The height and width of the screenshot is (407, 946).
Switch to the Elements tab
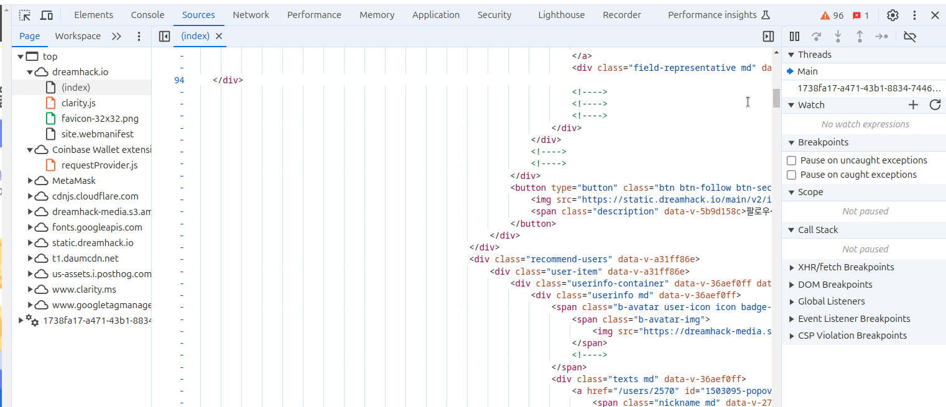(x=93, y=15)
